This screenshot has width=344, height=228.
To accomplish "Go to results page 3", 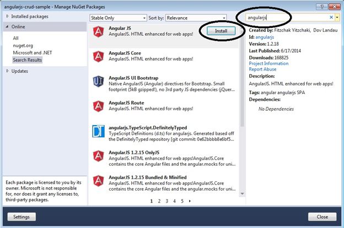I will pyautogui.click(x=167, y=201).
